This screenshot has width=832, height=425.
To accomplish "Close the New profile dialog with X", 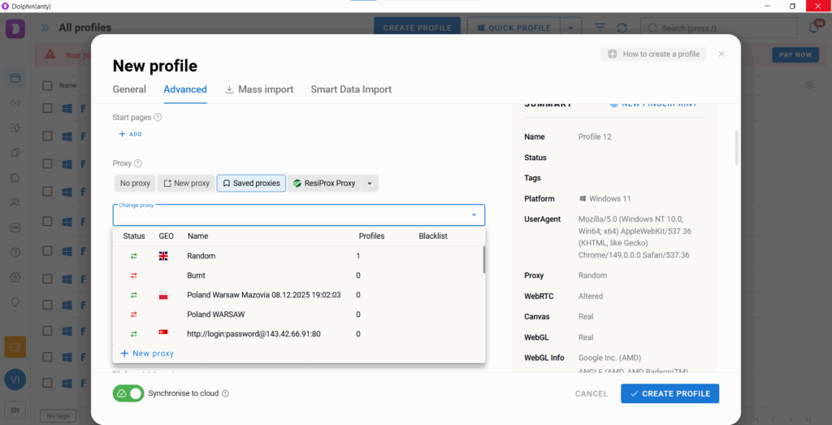I will tap(721, 54).
